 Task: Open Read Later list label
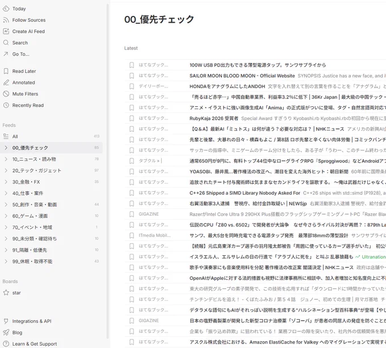[24, 71]
